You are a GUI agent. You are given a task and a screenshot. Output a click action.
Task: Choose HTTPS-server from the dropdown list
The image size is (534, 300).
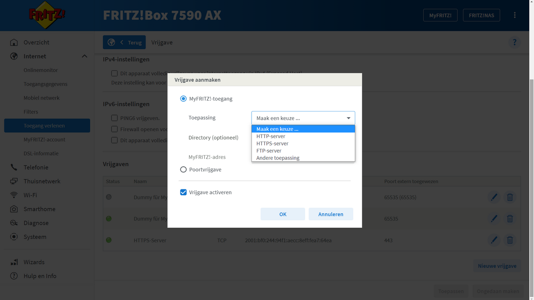[272, 143]
